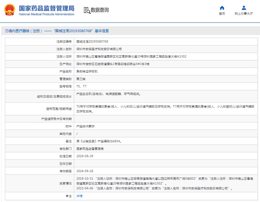The image size is (260, 202).
Task: Select the registrant address ending in A1302
Action: click(131, 57)
